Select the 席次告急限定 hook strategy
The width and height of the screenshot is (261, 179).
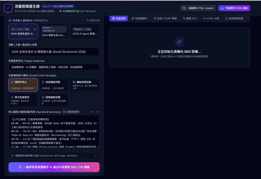23,100
